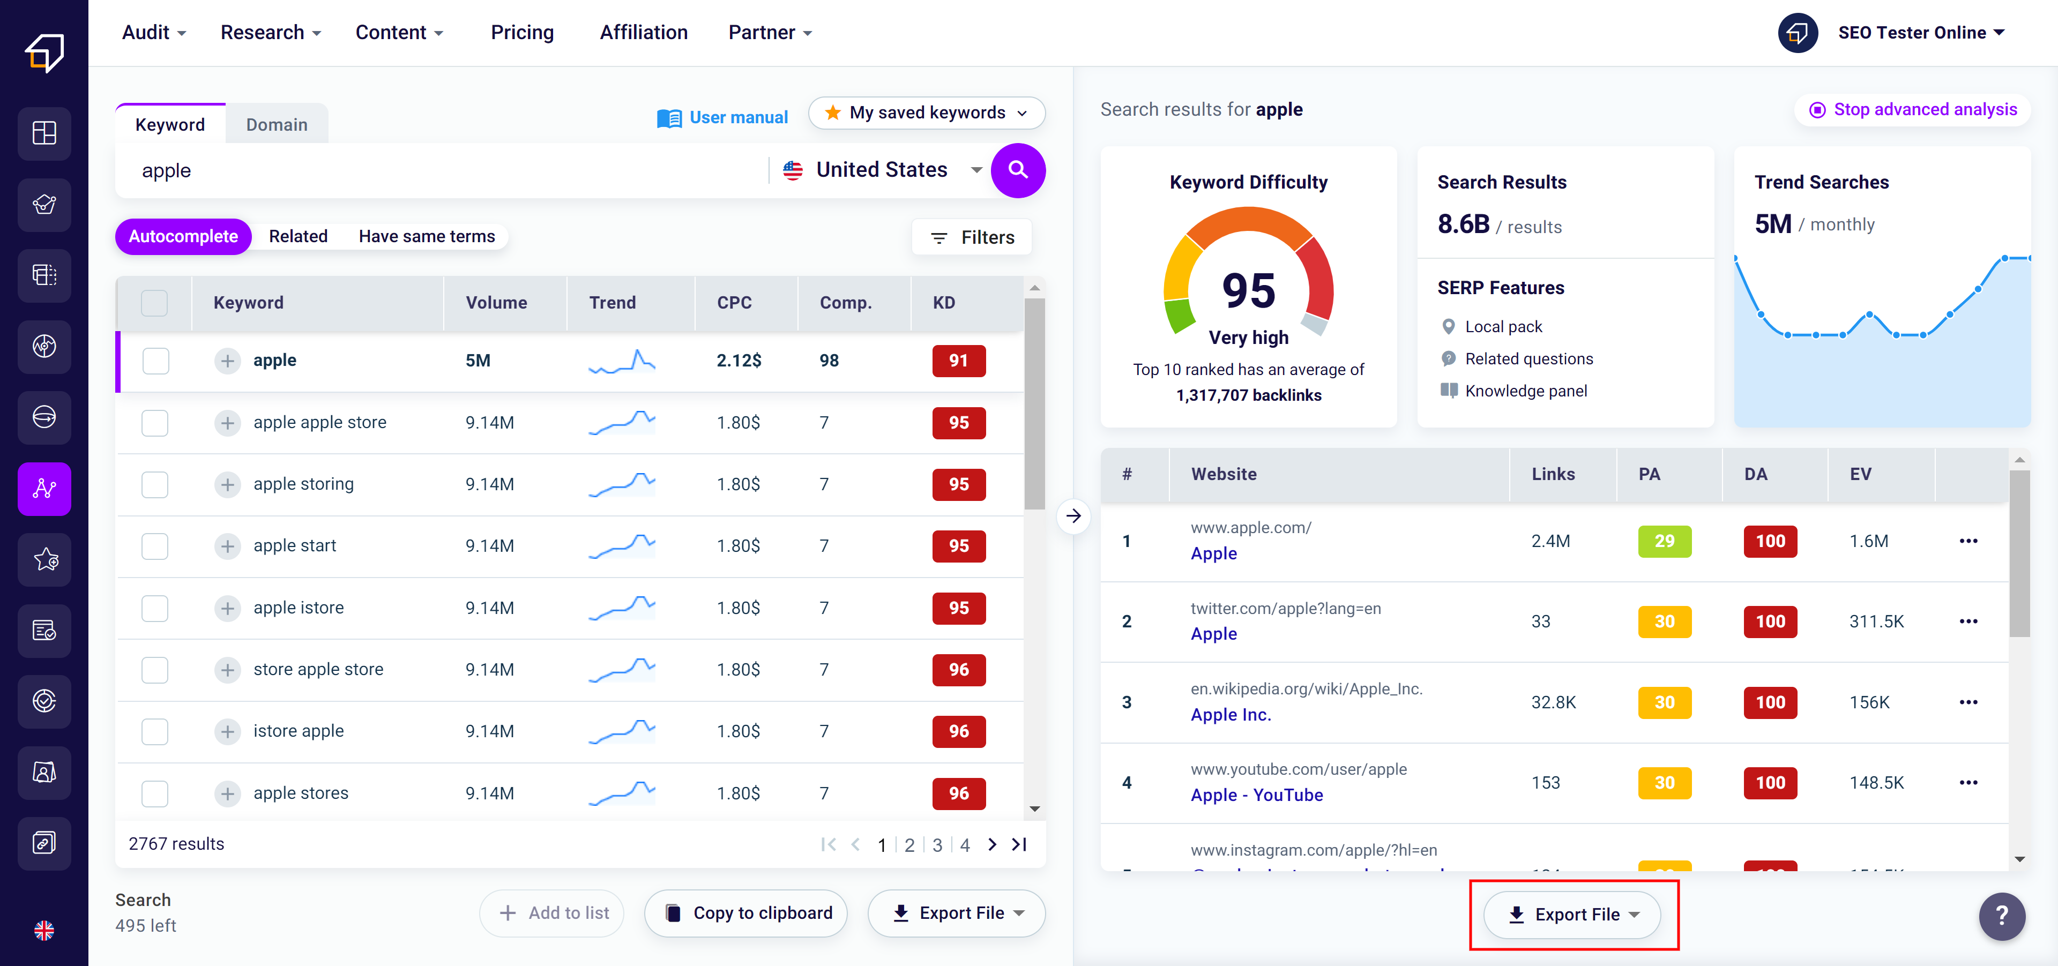Switch to Related keywords tab

pos(298,237)
